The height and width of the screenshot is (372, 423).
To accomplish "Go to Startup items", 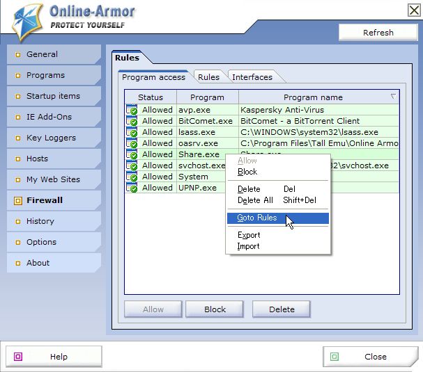I will 54,96.
